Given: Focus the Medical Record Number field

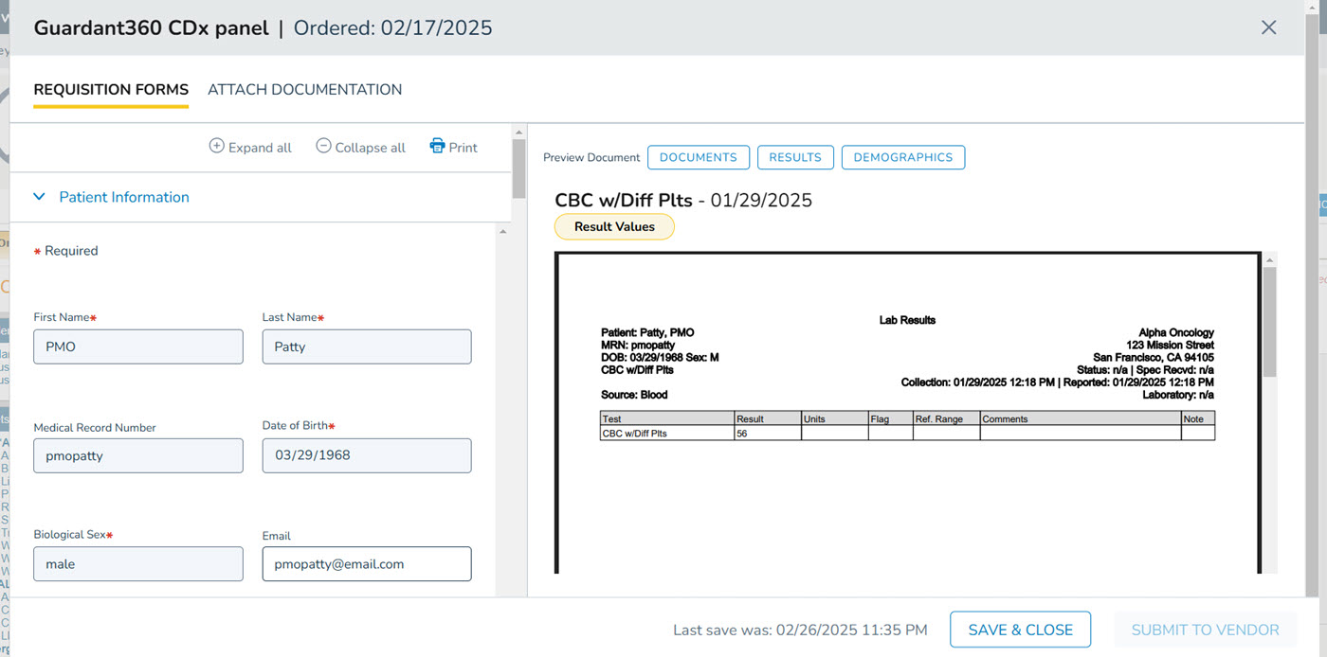Looking at the screenshot, I should click(x=138, y=455).
